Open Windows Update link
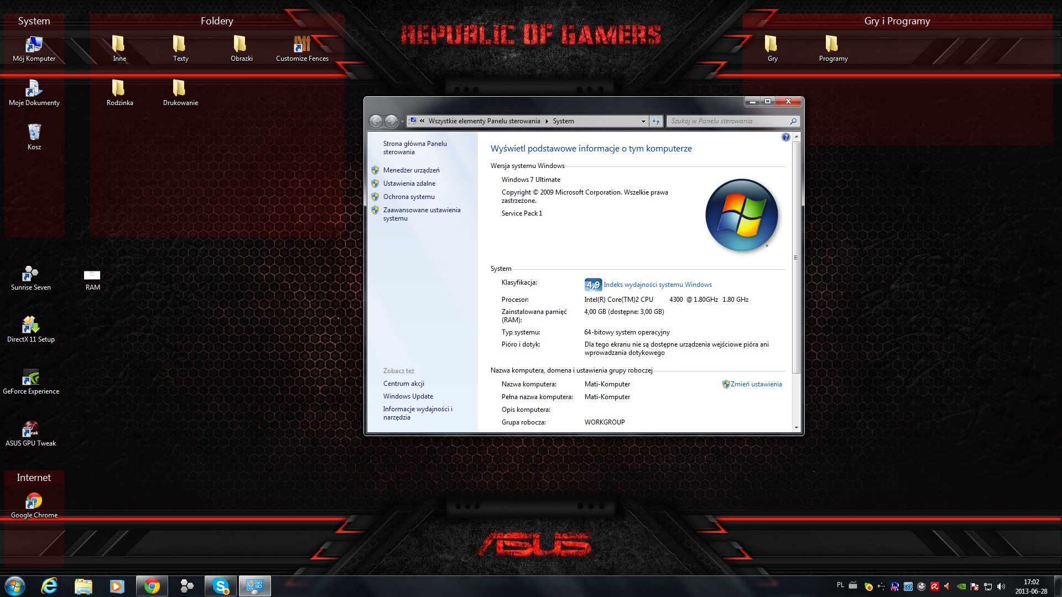The width and height of the screenshot is (1062, 597). [x=408, y=396]
